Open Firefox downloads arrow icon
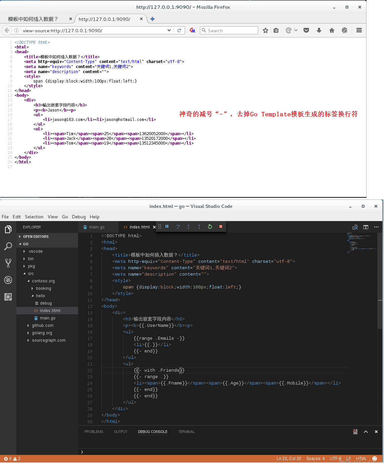 coord(319,31)
